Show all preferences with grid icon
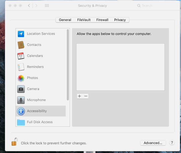181x153 pixels. tap(47, 6)
